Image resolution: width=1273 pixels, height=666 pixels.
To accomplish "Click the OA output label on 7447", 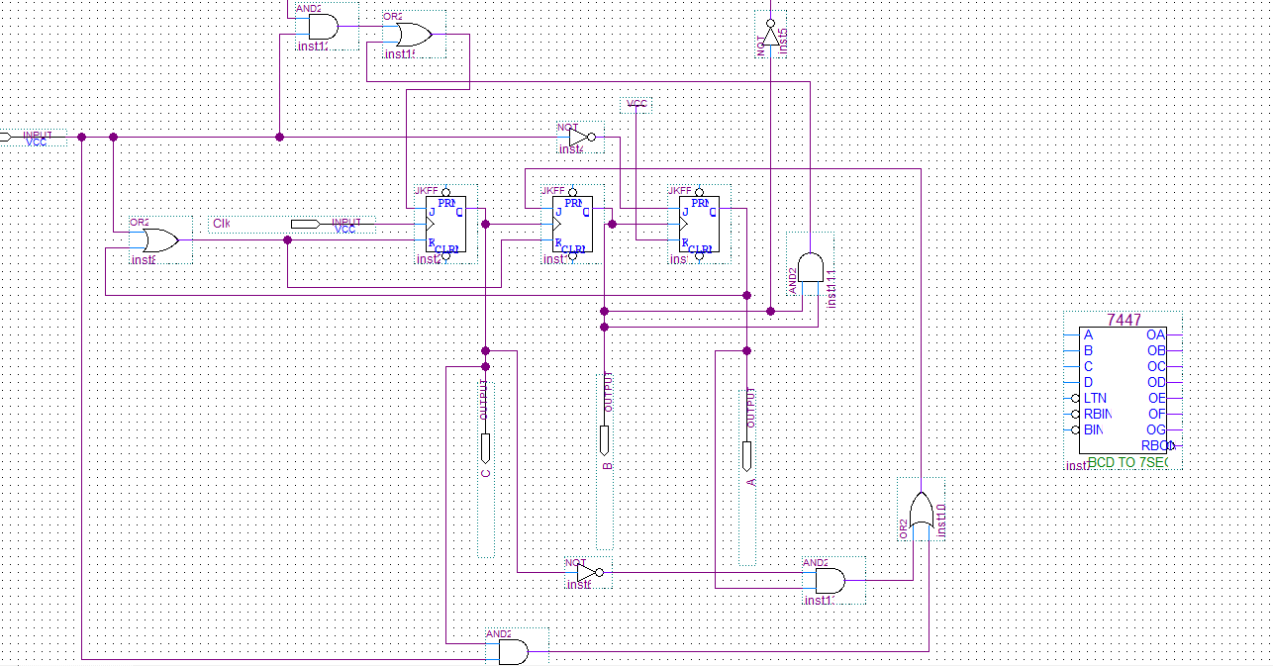I will coord(1155,334).
